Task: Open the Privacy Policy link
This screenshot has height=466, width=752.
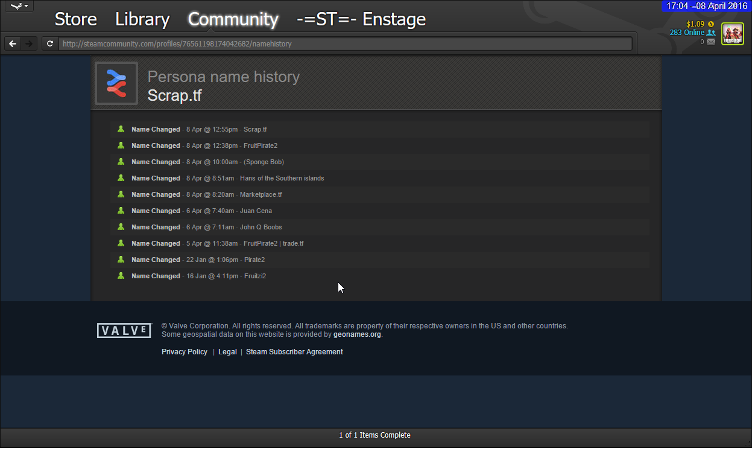Action: [x=185, y=352]
